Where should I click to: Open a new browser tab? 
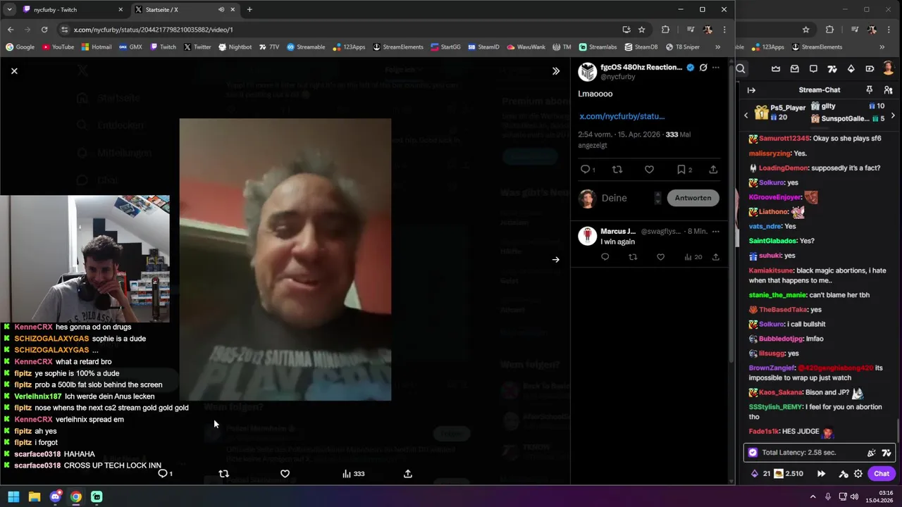point(249,10)
